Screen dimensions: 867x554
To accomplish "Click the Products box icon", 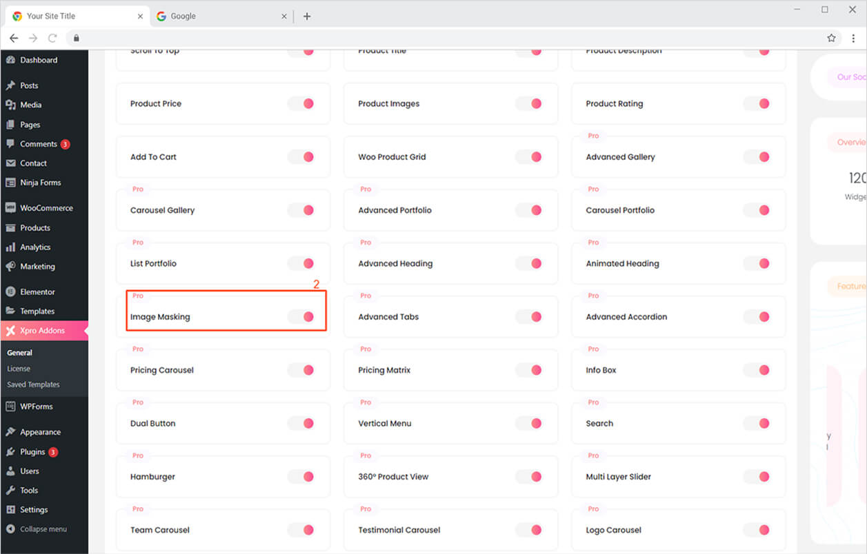I will tap(10, 228).
